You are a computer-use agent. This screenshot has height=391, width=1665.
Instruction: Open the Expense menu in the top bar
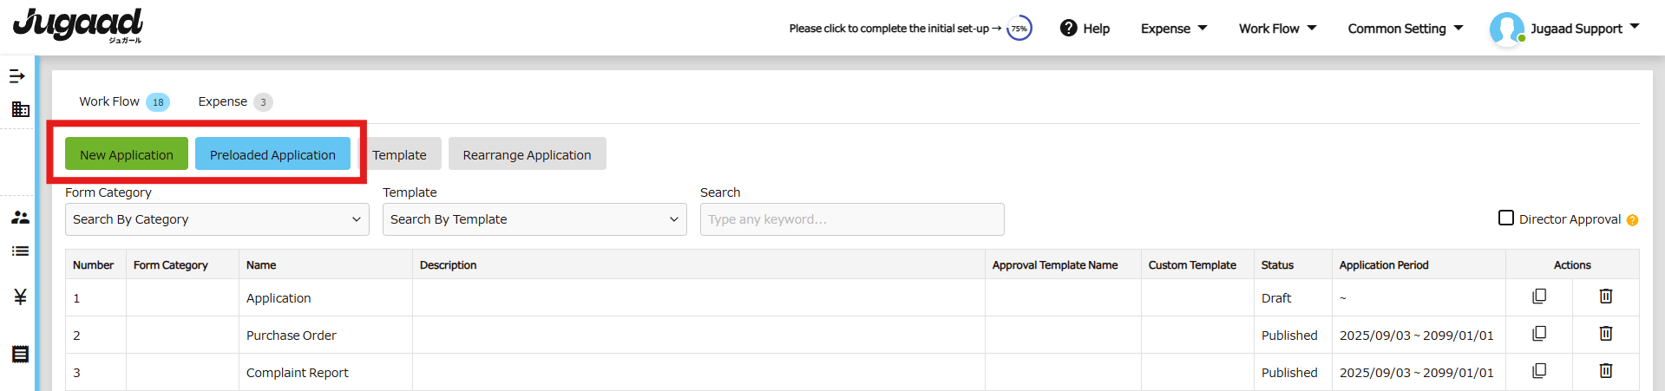(1174, 29)
